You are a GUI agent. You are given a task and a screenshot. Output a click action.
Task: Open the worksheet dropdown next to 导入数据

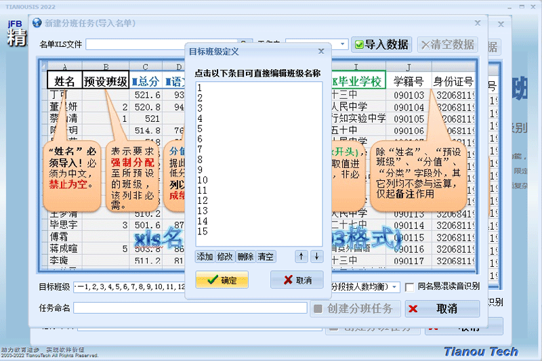(342, 44)
